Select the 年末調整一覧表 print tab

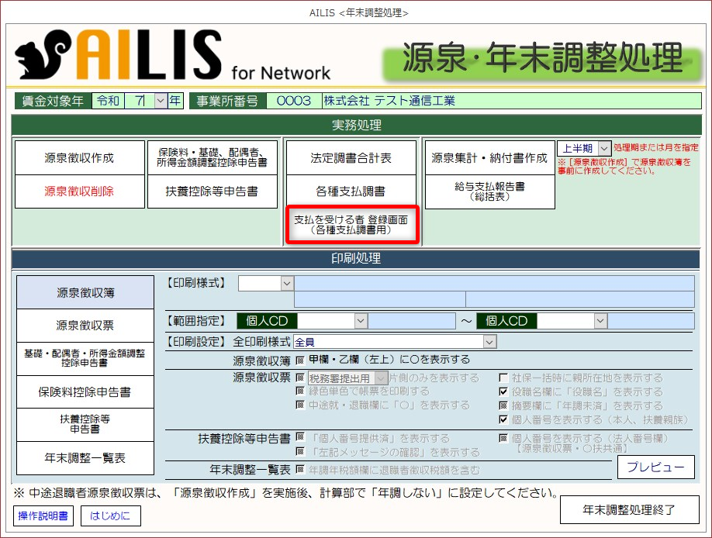click(85, 458)
